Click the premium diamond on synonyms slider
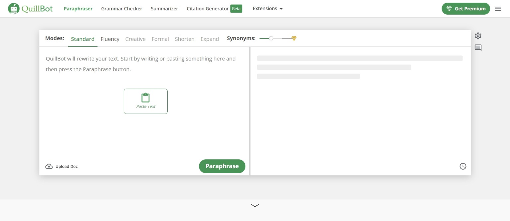 click(294, 38)
